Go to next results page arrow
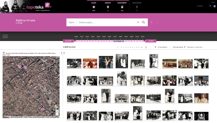217x123 pixels. coord(146,47)
